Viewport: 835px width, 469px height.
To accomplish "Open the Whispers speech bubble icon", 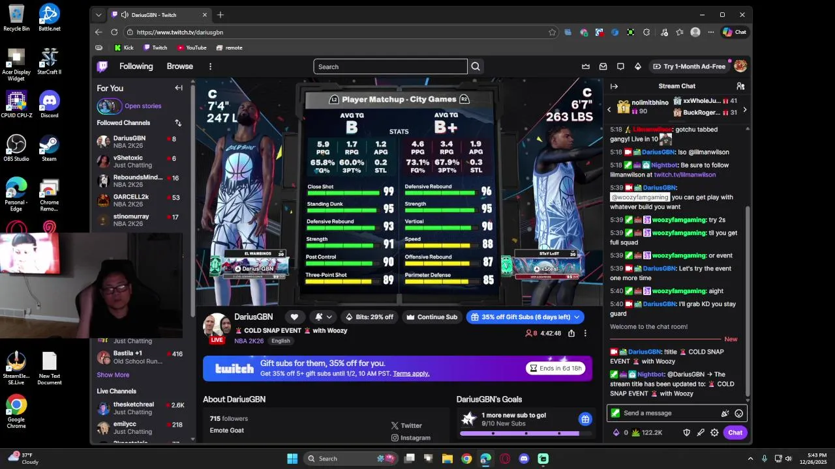I will (620, 66).
